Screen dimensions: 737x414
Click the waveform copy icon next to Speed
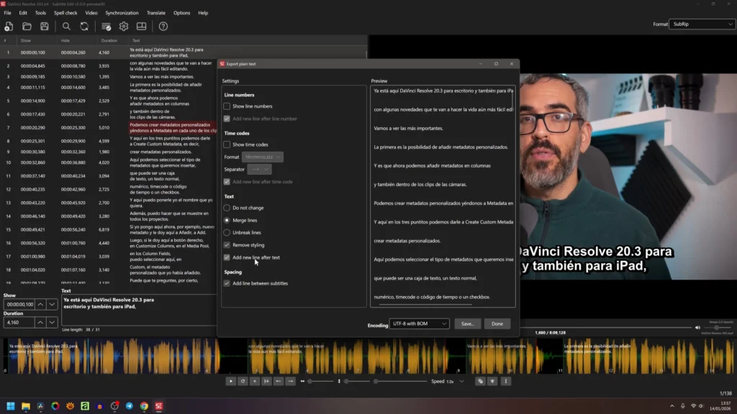click(x=480, y=381)
